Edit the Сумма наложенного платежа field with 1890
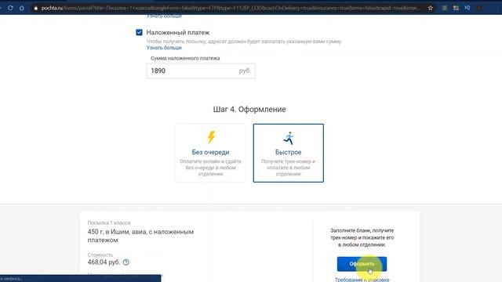 pyautogui.click(x=201, y=70)
